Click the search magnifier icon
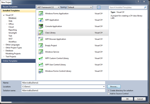Screen dimensions: 150x104 pyautogui.click(x=145, y=7)
